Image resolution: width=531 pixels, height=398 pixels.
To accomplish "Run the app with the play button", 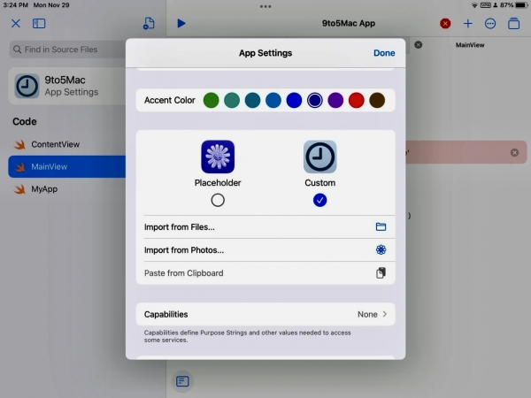I will [x=181, y=23].
